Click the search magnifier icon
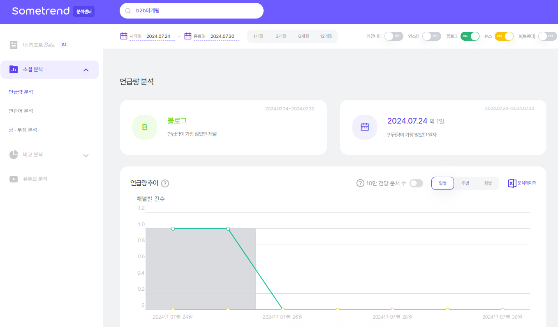 128,11
